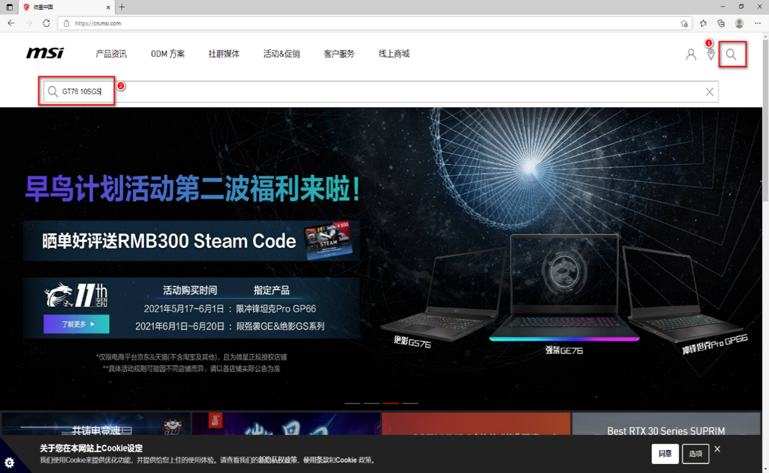Screen dimensions: 769x473
Task: Expand the 活动&促销 menu
Action: tap(281, 54)
